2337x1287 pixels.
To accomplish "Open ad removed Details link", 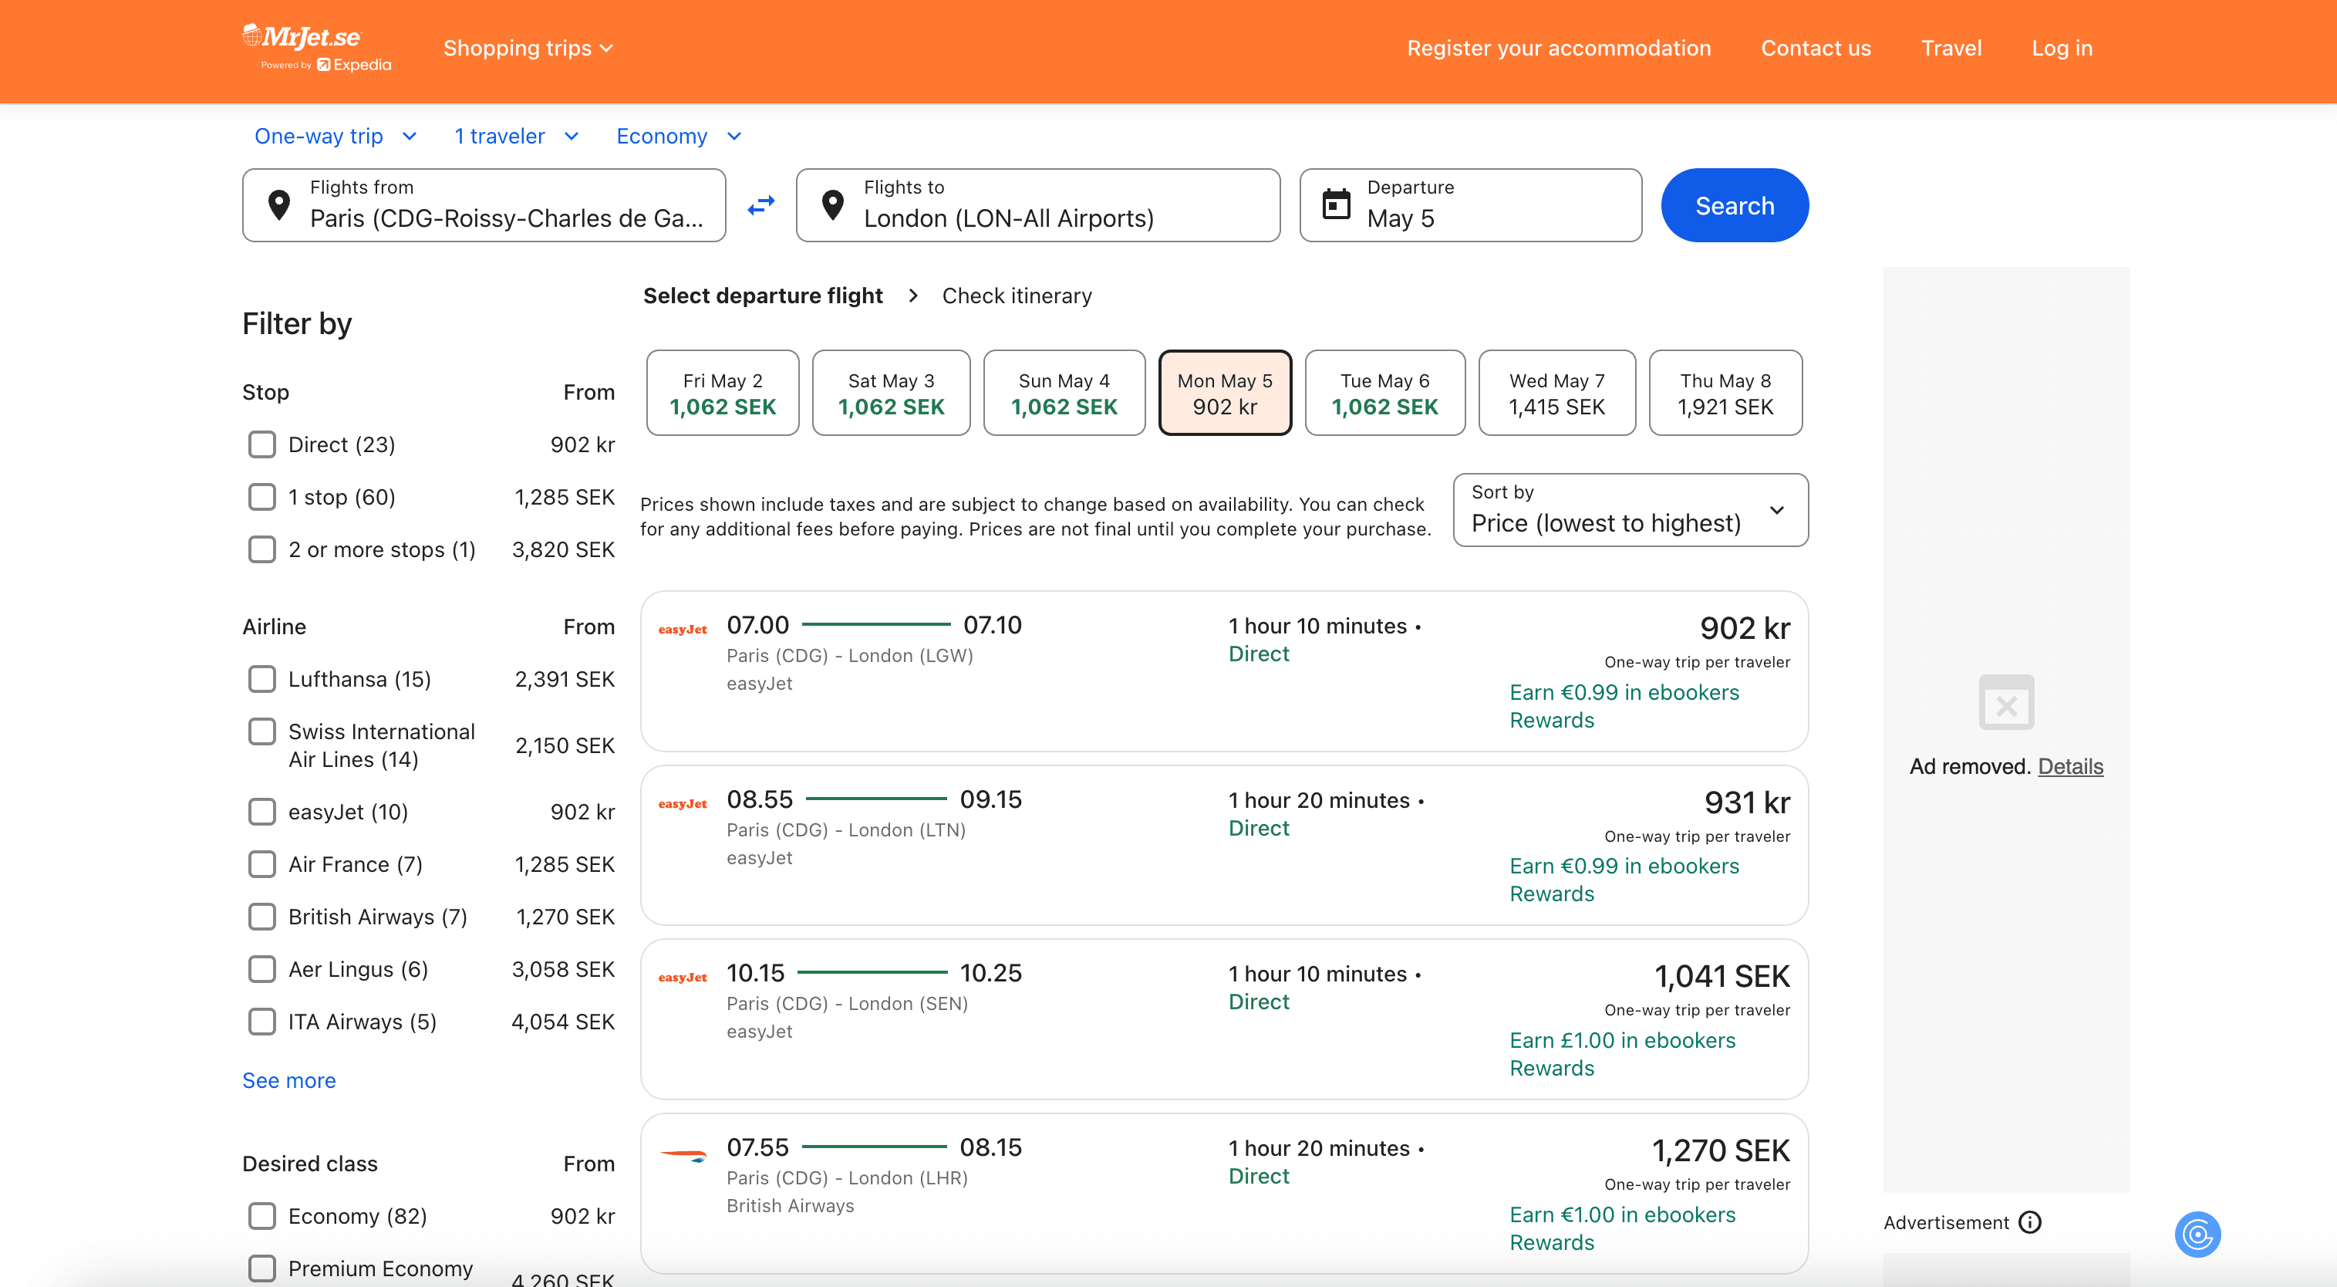I will 2069,766.
